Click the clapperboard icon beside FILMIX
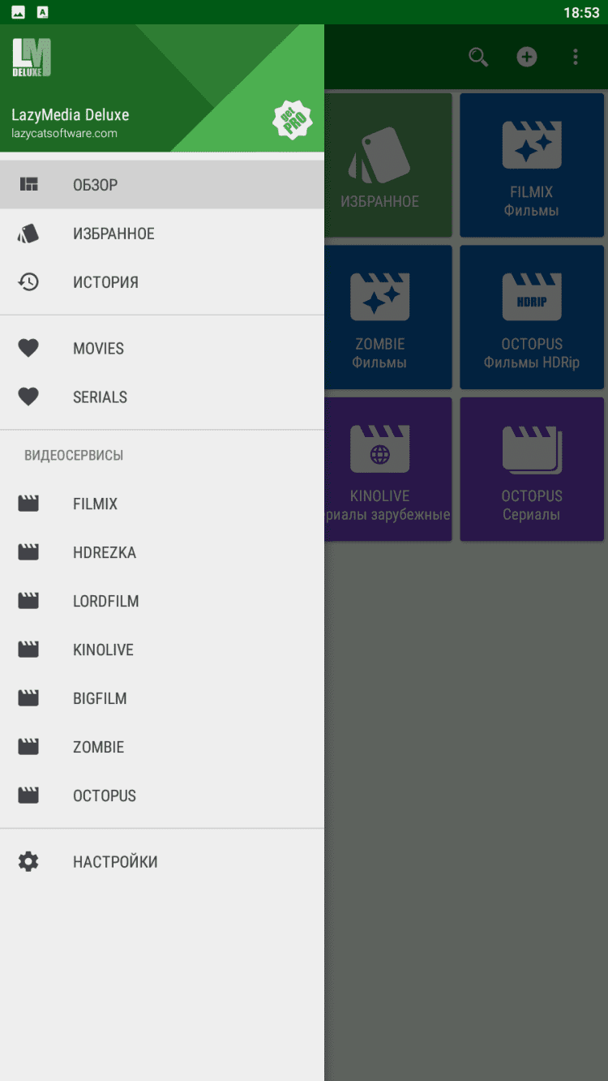Screen dimensions: 608x1081 click(28, 504)
